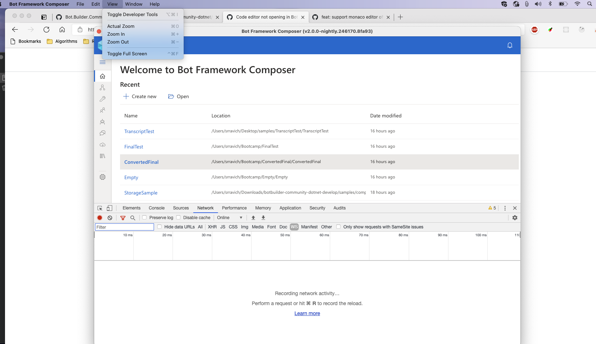This screenshot has width=596, height=344.
Task: Open Bot responses chat-bubble icon
Action: point(103,133)
